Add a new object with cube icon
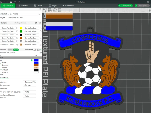 (45, 10)
